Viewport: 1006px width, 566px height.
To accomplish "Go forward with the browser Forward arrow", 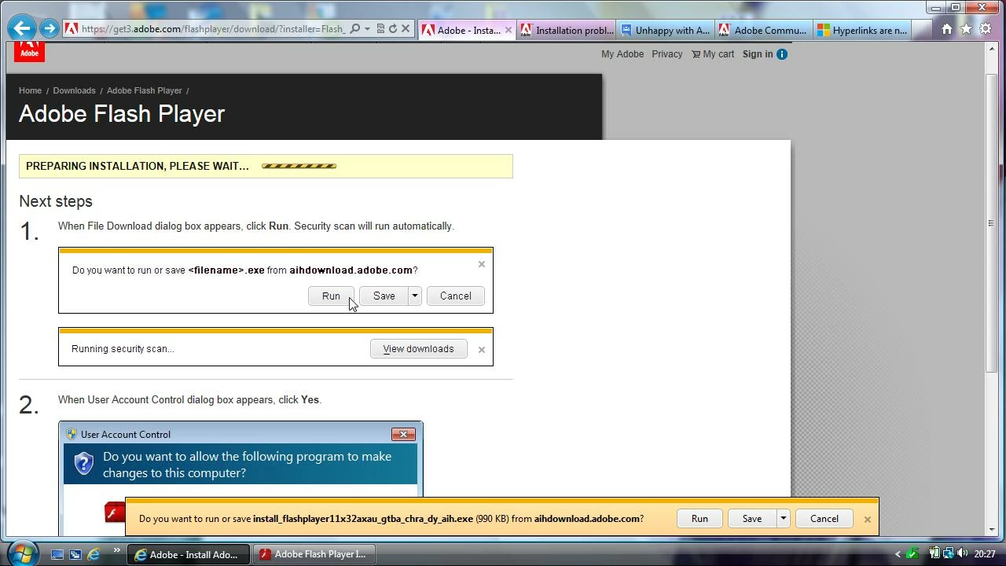I will (50, 28).
